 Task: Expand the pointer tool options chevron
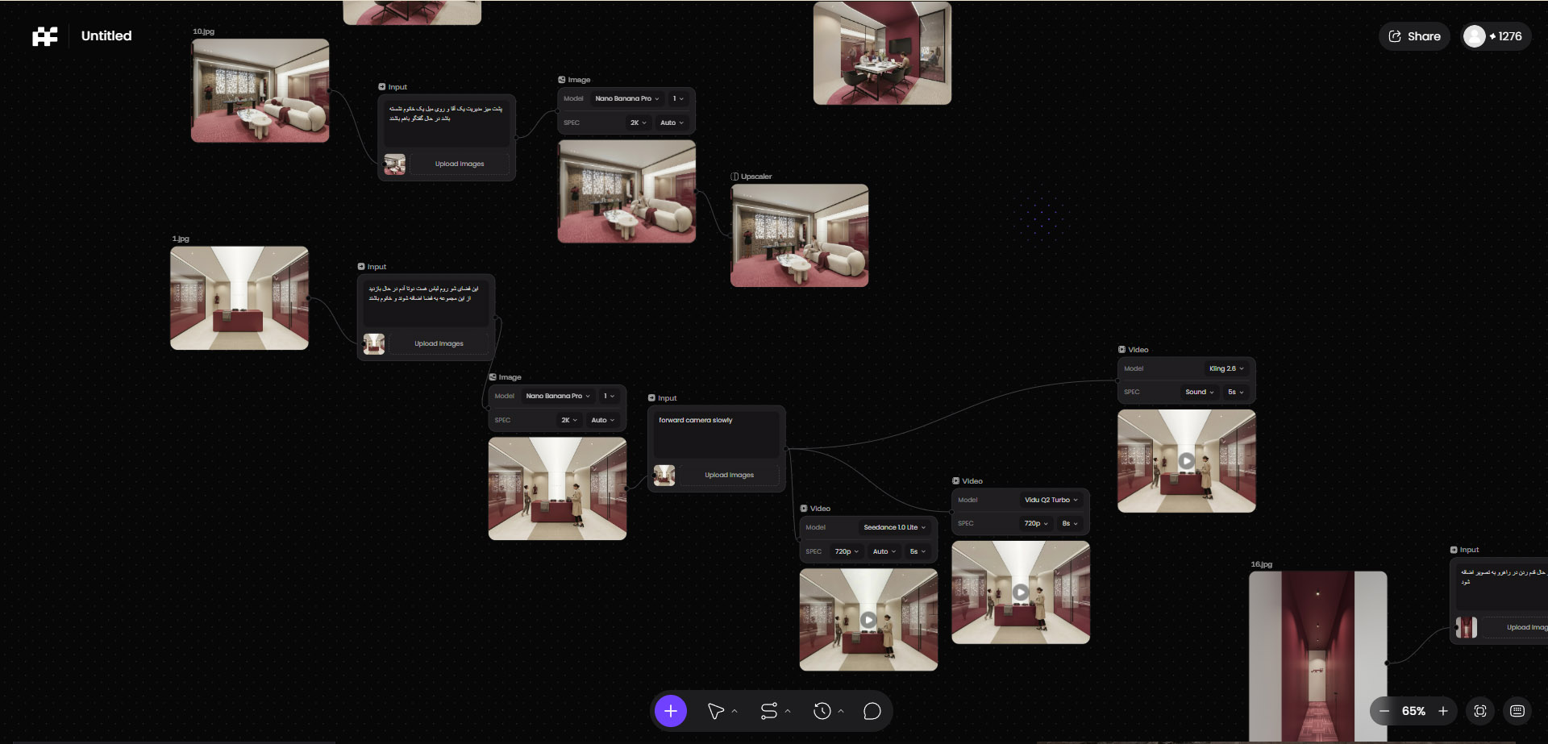coord(734,711)
